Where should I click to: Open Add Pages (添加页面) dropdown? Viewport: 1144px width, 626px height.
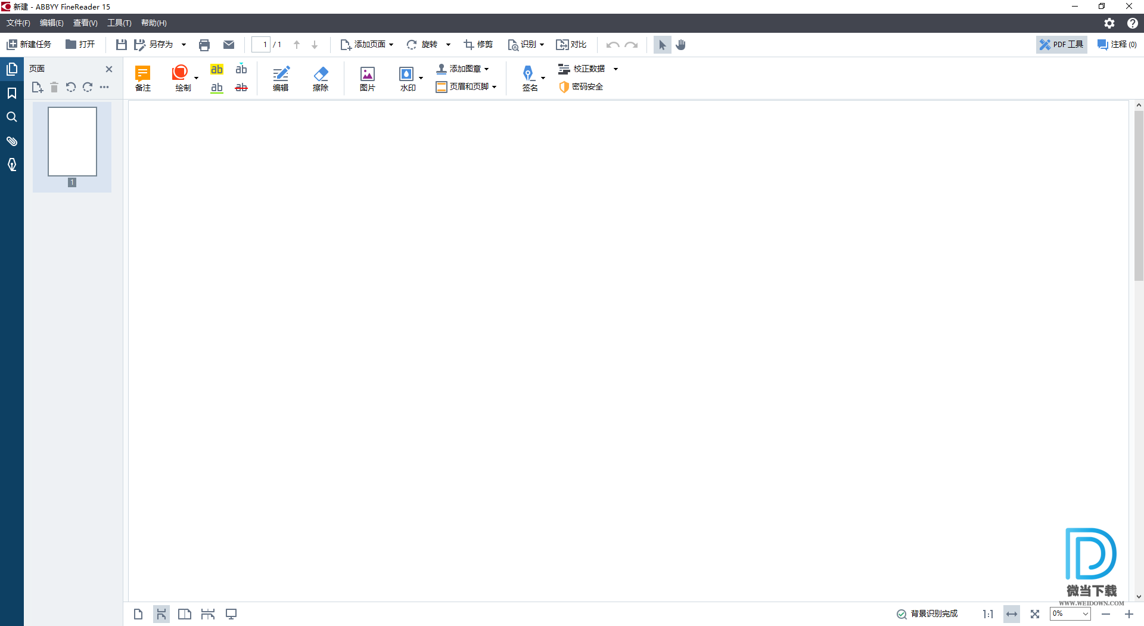point(366,45)
